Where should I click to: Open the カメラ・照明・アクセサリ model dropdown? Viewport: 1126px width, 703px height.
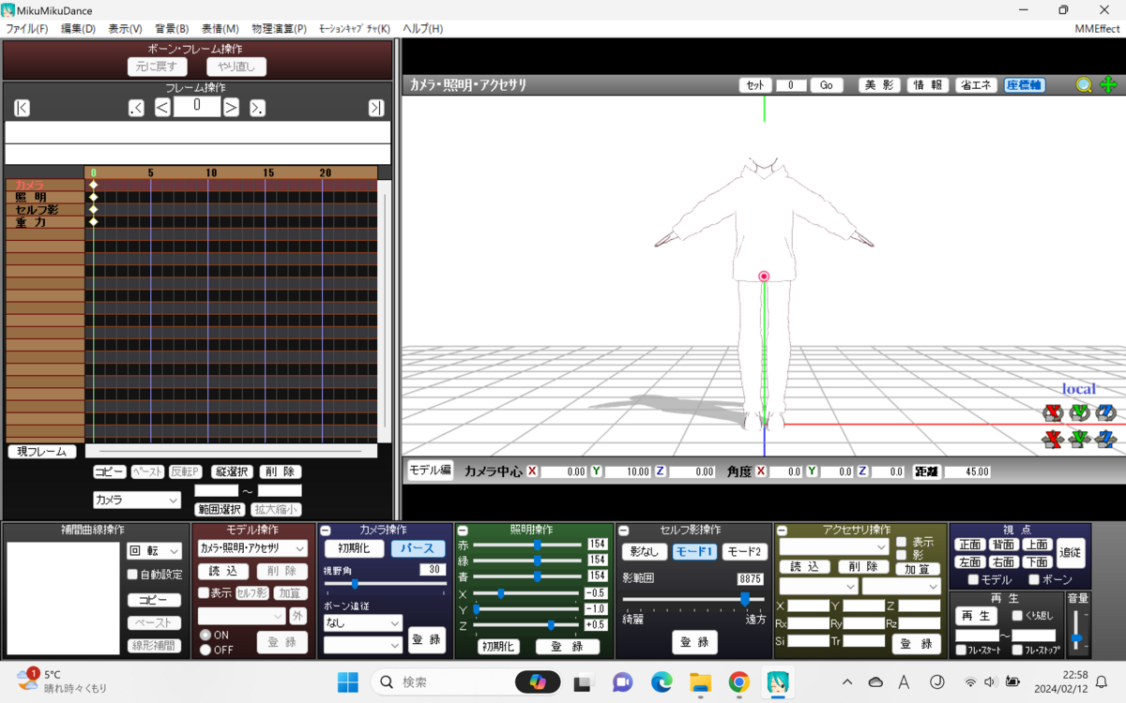(x=252, y=548)
